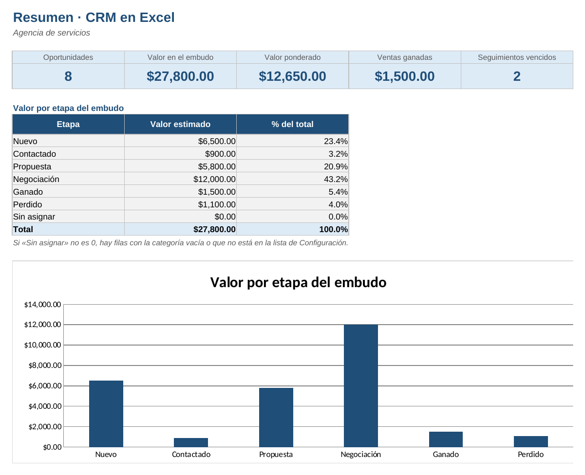Select the $27,800.00 KPI value

(180, 76)
